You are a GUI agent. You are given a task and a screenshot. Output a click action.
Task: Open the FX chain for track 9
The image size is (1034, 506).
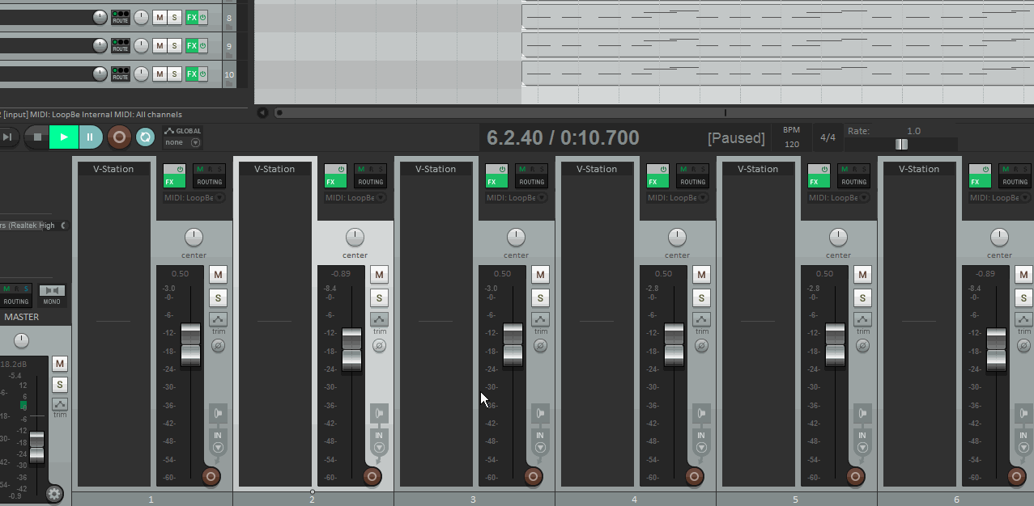tap(191, 46)
